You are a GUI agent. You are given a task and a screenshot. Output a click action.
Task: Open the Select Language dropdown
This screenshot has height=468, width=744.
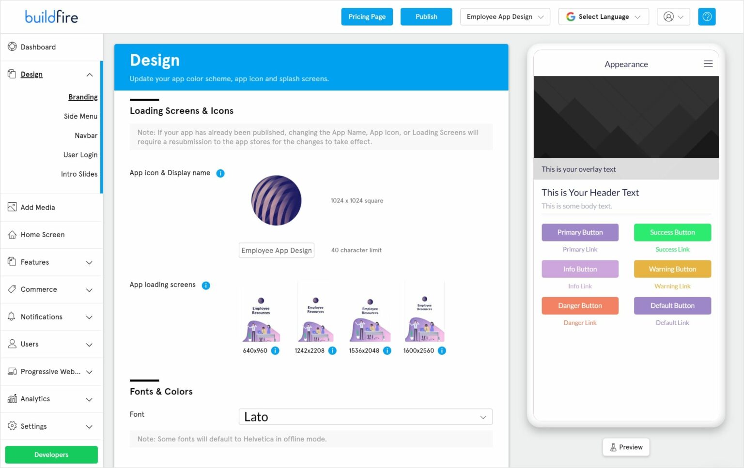pos(603,16)
